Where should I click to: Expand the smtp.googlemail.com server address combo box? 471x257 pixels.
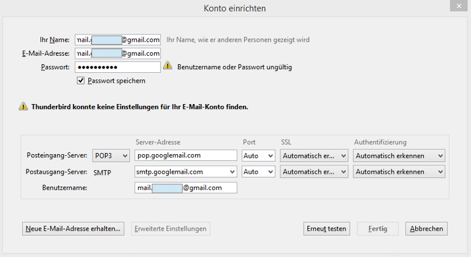231,172
